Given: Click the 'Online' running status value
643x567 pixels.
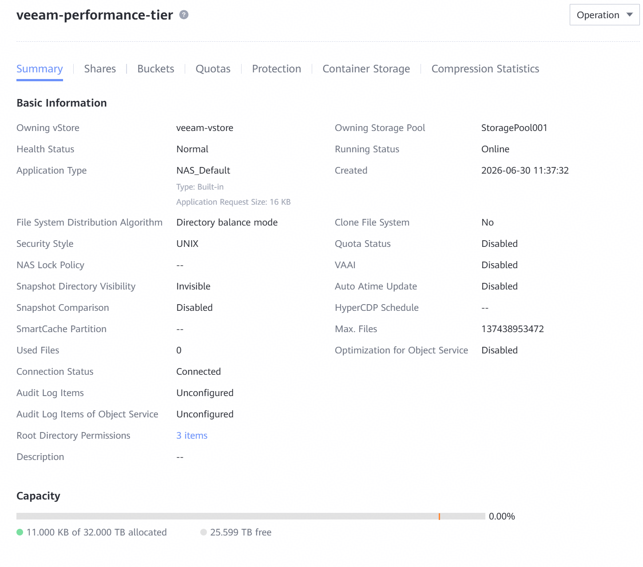Looking at the screenshot, I should pyautogui.click(x=495, y=149).
